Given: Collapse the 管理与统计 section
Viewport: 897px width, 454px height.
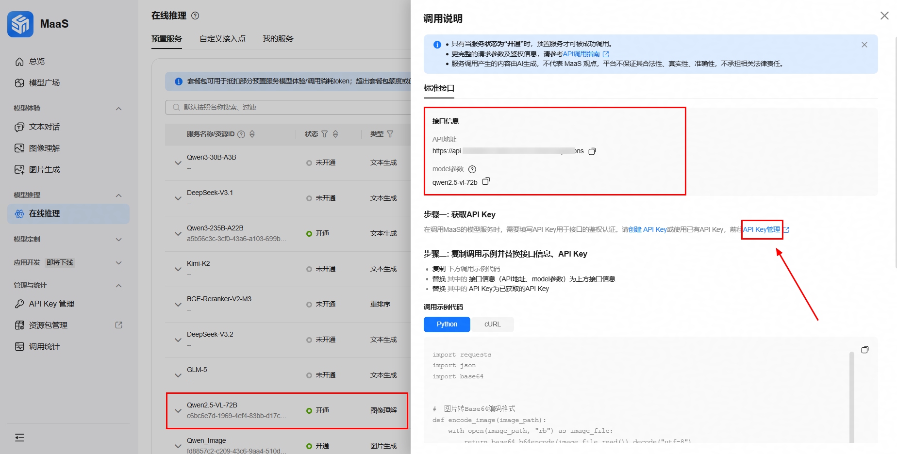Looking at the screenshot, I should point(118,286).
